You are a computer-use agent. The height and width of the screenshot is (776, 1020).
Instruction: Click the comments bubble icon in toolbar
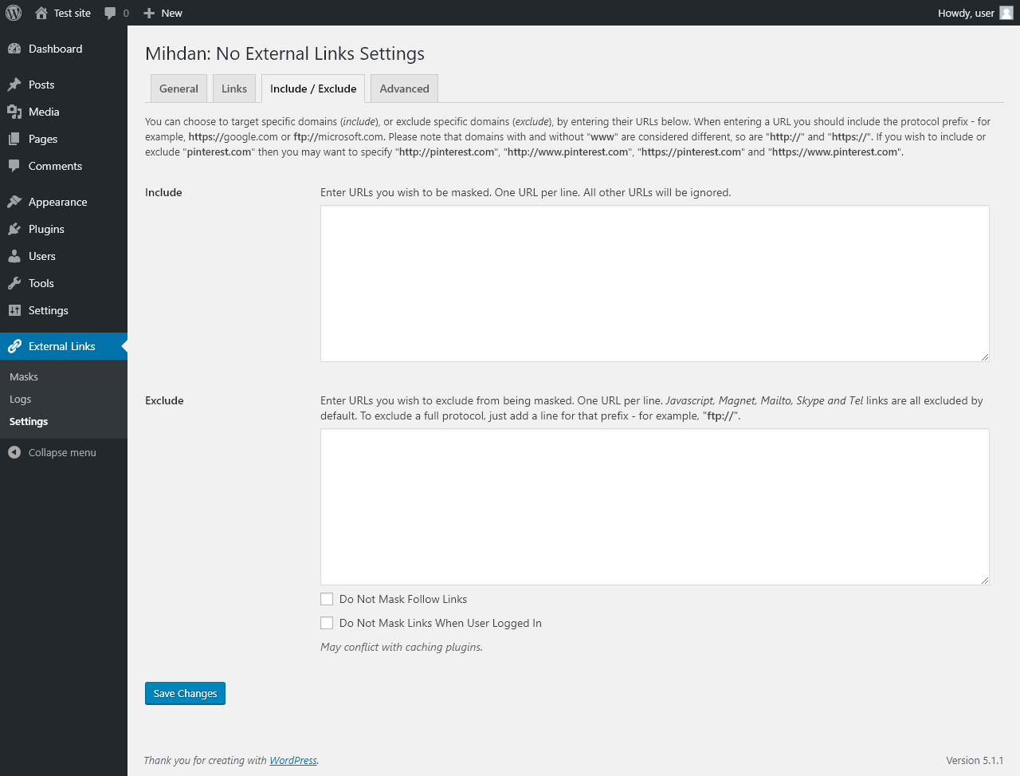110,13
